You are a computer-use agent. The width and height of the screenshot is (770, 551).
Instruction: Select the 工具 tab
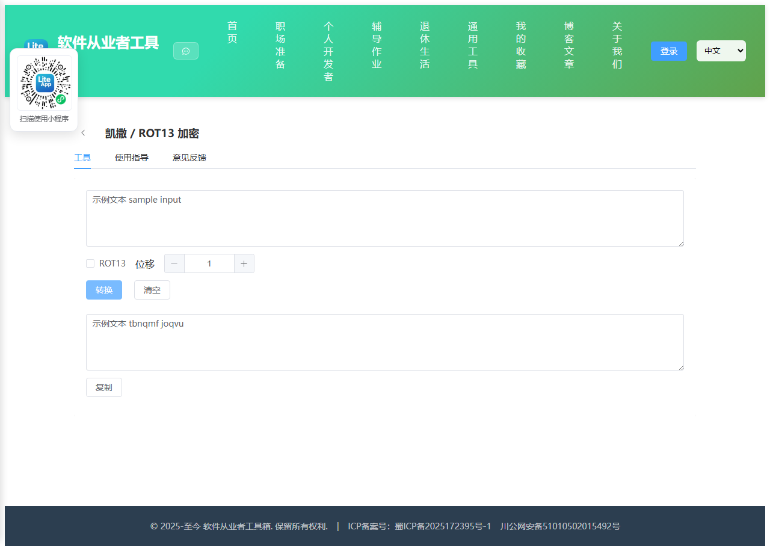(82, 158)
